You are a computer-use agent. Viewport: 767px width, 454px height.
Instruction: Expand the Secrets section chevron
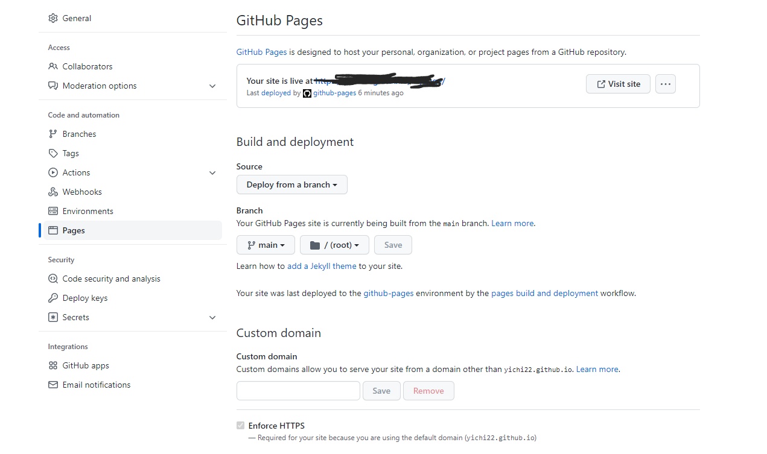click(212, 318)
